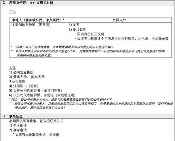Select the "委任公司代表证书（由我们准备）" item
The image size is (175, 141).
(x=36, y=91)
